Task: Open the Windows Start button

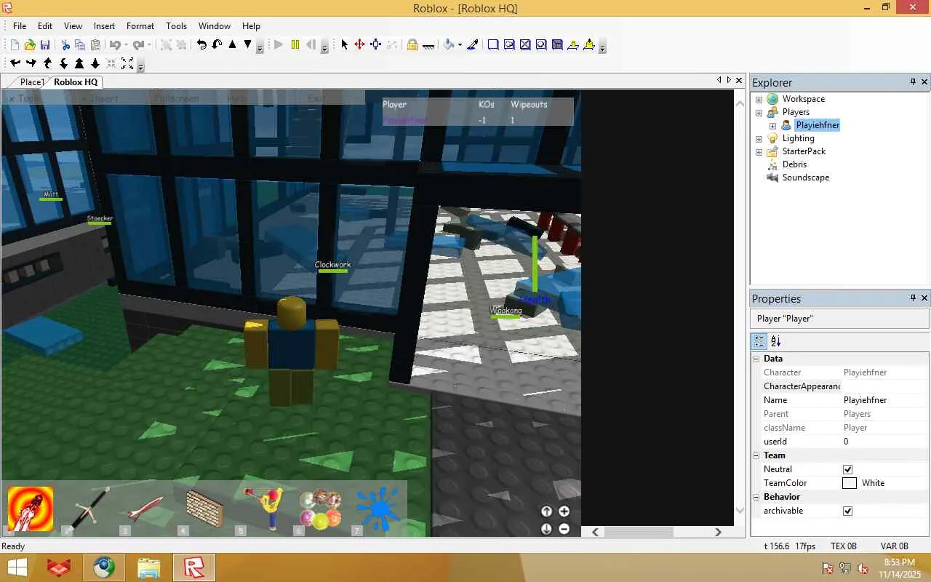Action: [x=17, y=567]
